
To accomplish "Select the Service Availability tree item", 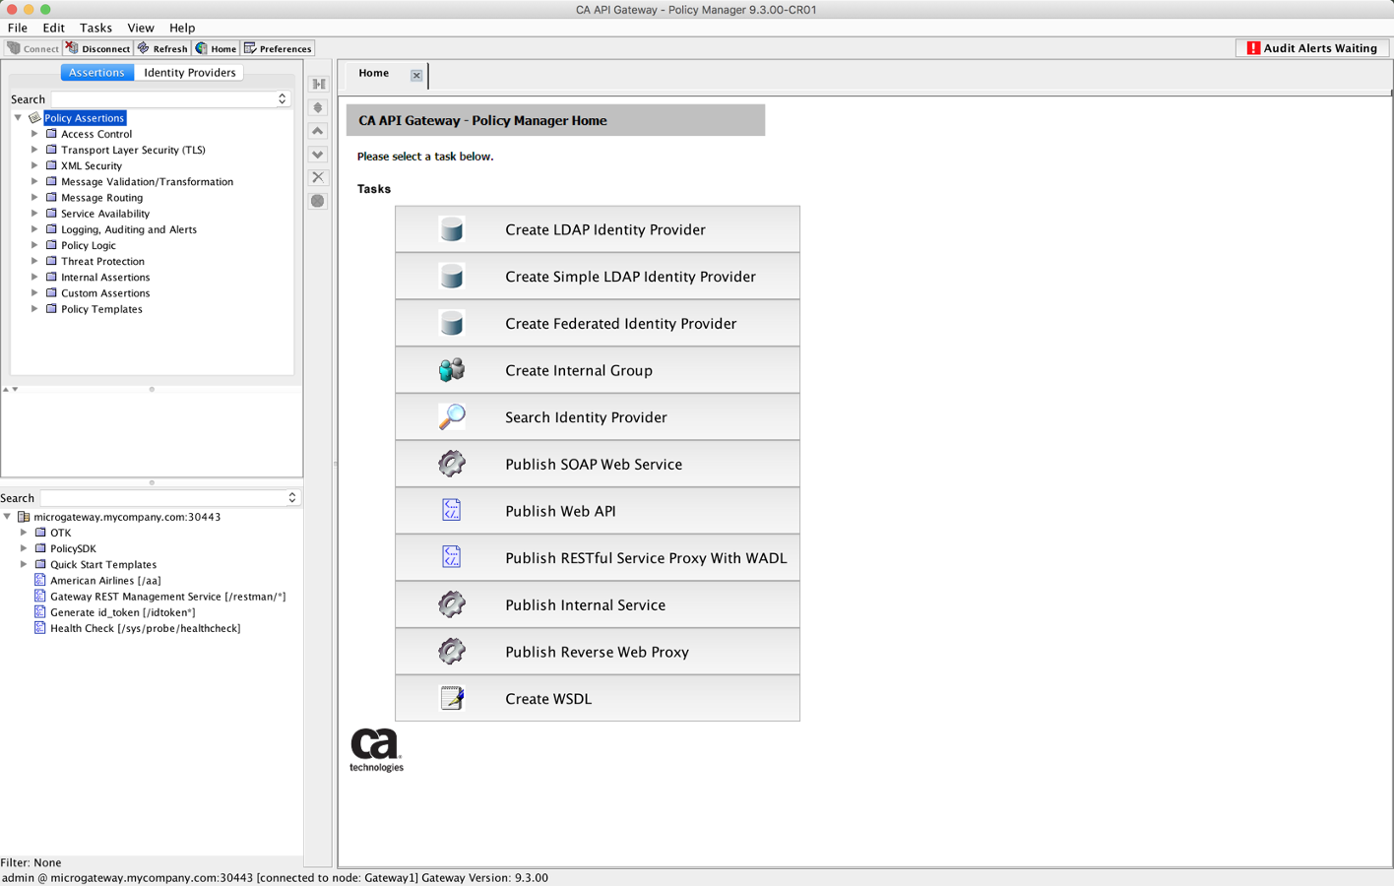I will coord(105,214).
